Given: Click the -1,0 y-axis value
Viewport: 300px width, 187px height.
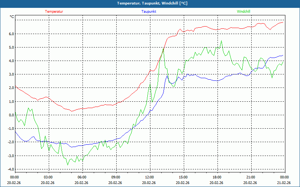Looking at the screenshot, I should pos(11,129).
